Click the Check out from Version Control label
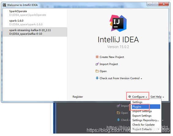The width and height of the screenshot is (173, 136). click(x=120, y=78)
